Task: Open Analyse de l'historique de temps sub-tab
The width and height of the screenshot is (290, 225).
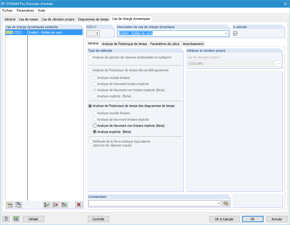Action: [124, 44]
